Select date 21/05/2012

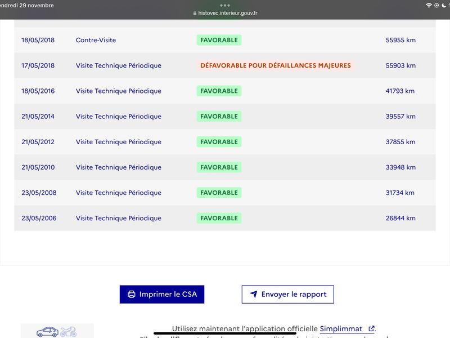38,142
